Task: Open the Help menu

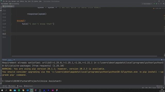Action: pos(40,1)
